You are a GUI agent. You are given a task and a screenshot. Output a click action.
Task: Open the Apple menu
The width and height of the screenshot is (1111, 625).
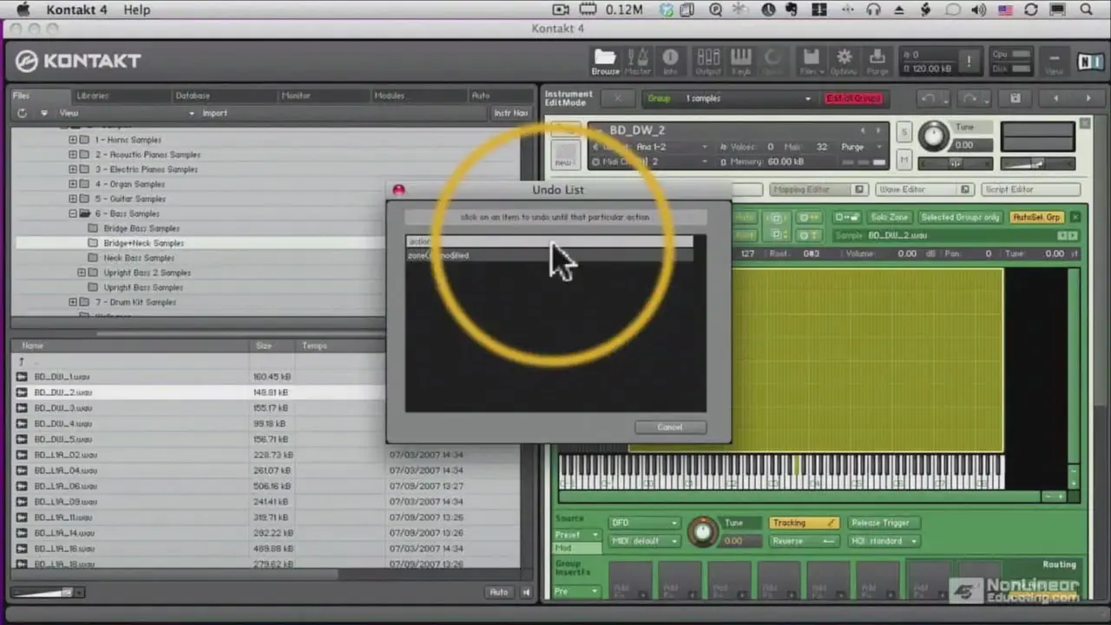(x=23, y=10)
